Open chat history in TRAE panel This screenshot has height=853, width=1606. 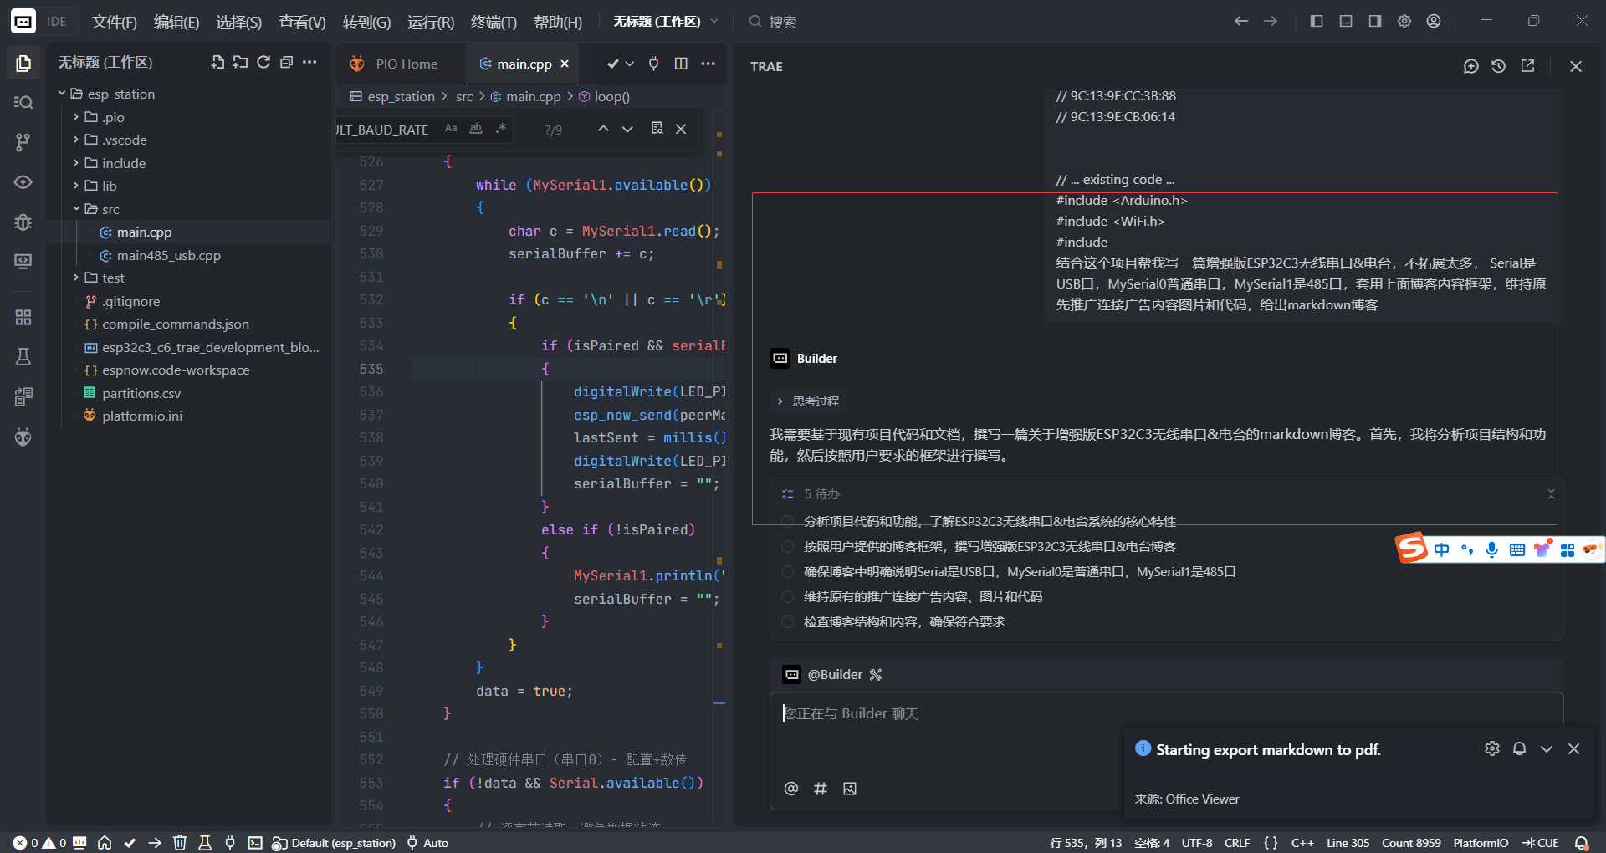pyautogui.click(x=1498, y=66)
